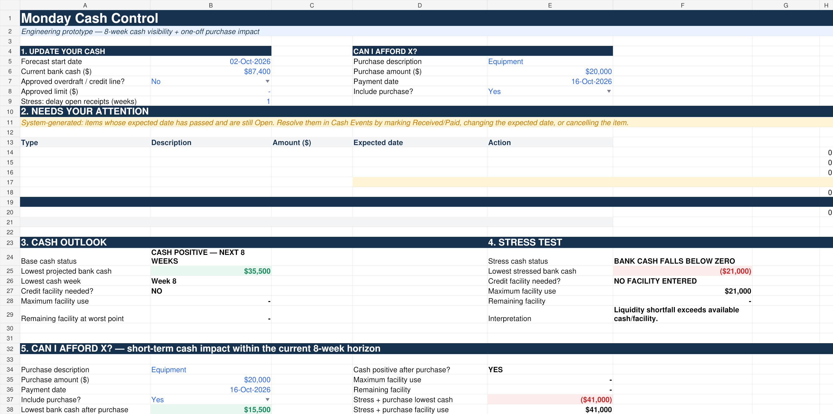Click the Engineering prototype subtitle
833x414 pixels.
click(140, 32)
